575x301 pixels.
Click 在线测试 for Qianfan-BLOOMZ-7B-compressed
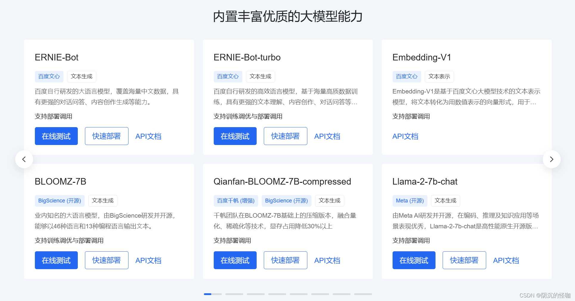point(235,260)
